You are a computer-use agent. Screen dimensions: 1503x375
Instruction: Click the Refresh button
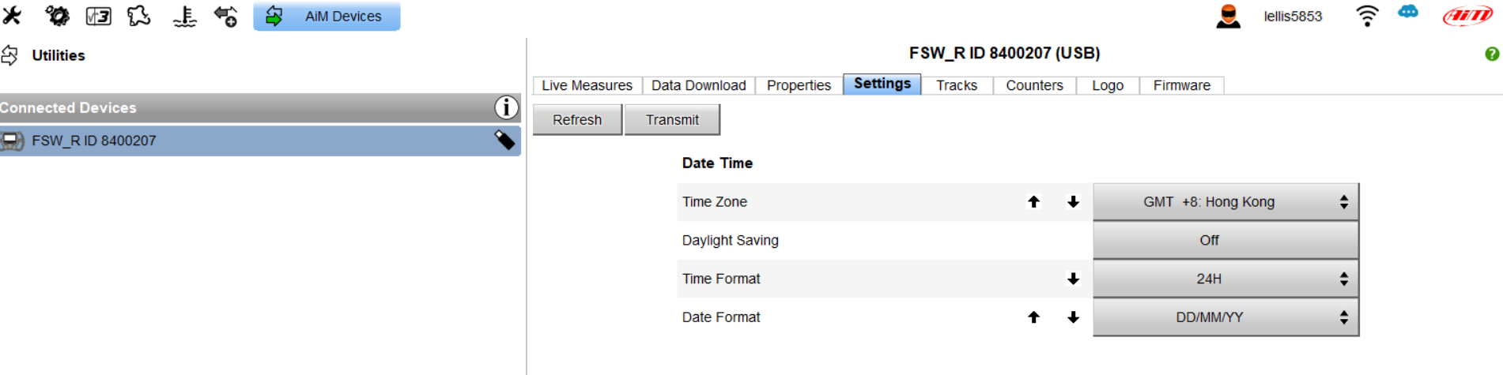(x=577, y=120)
